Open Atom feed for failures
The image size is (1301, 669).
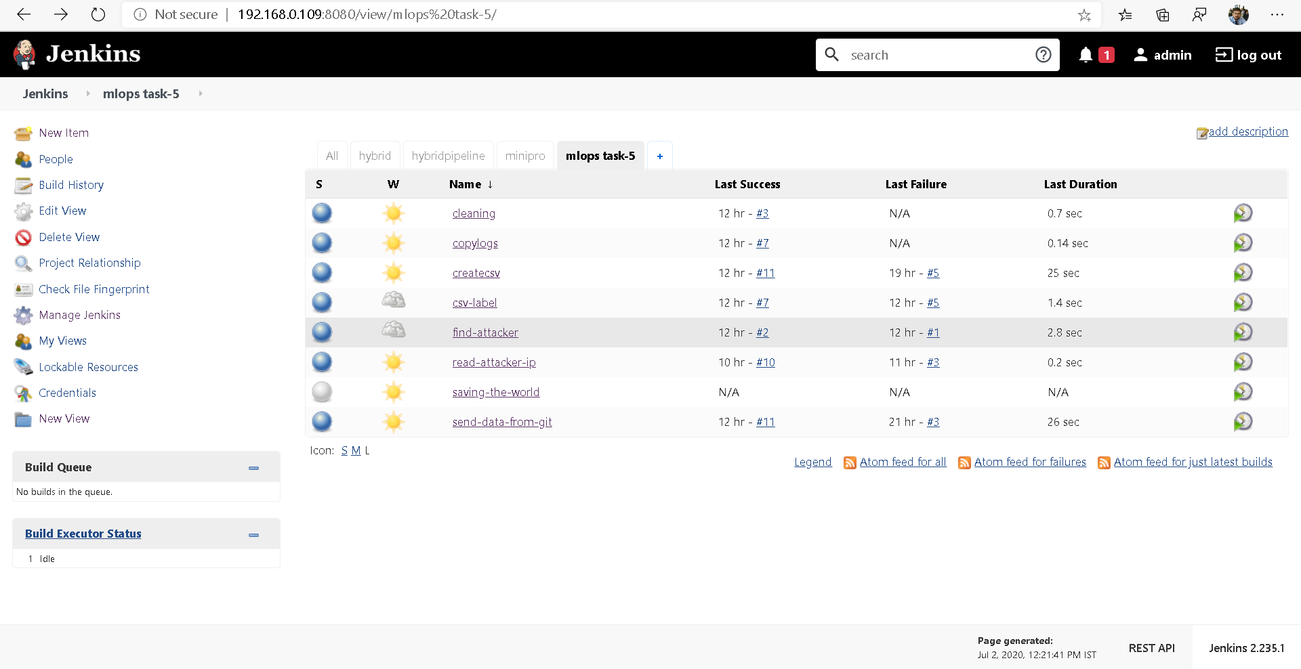(x=1030, y=462)
